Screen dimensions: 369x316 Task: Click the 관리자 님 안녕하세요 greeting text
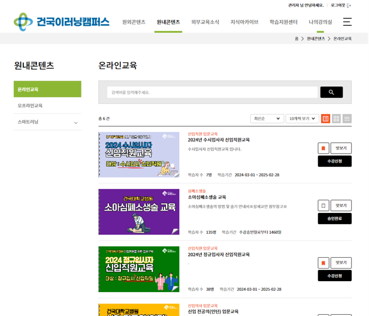(306, 5)
